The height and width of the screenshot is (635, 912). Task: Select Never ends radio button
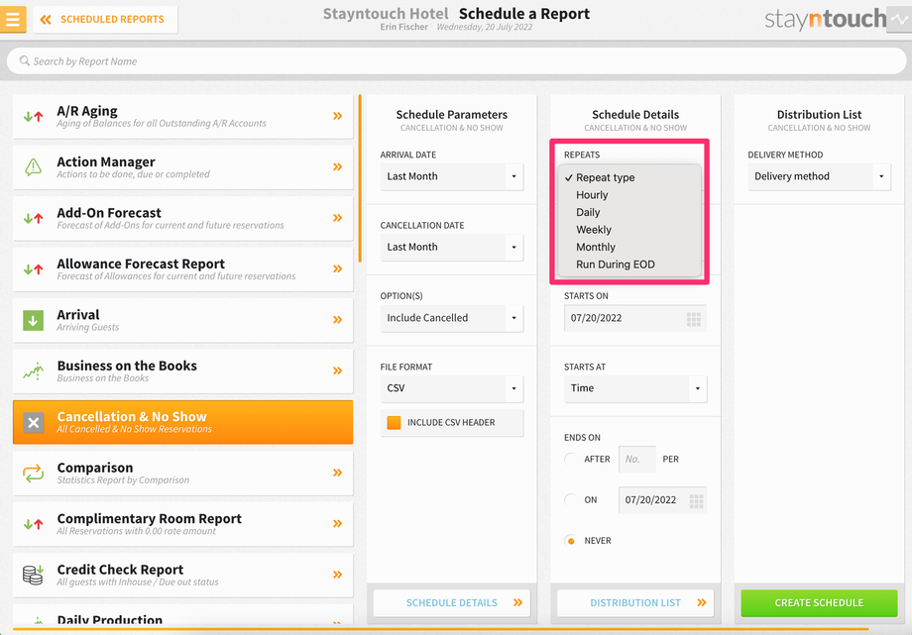[x=571, y=541]
